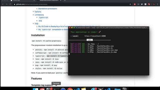Go forward using the browser forward arrow
Screen dimensions: 160x90
coord(7,4)
